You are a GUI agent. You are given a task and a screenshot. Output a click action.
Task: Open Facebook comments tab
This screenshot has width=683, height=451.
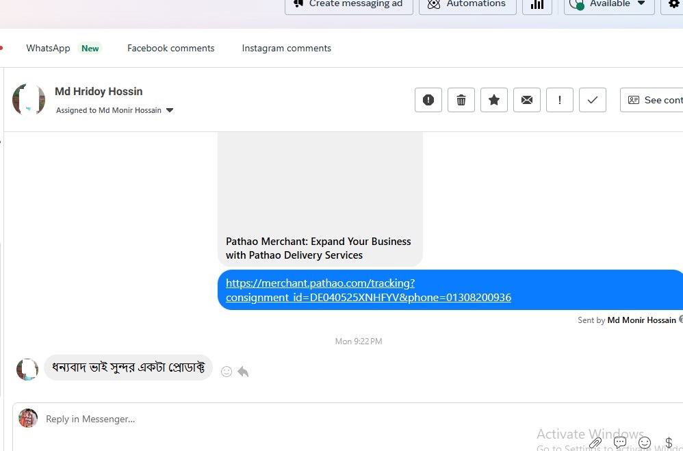click(x=170, y=48)
